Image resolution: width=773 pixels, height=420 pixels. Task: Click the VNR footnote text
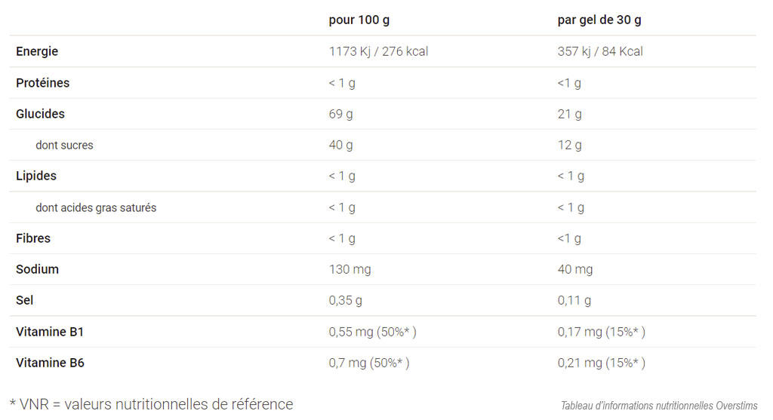point(151,404)
